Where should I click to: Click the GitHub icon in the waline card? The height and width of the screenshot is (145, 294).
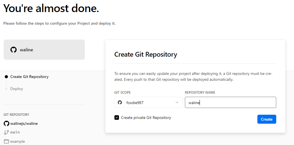pyautogui.click(x=14, y=50)
